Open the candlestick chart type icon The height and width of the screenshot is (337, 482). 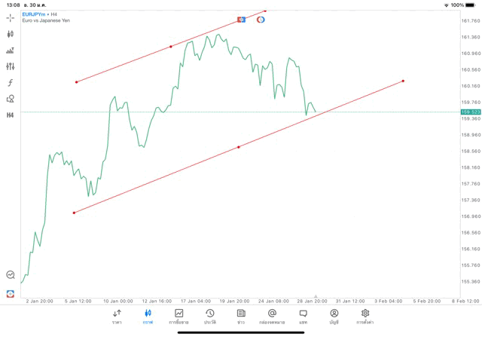(11, 34)
